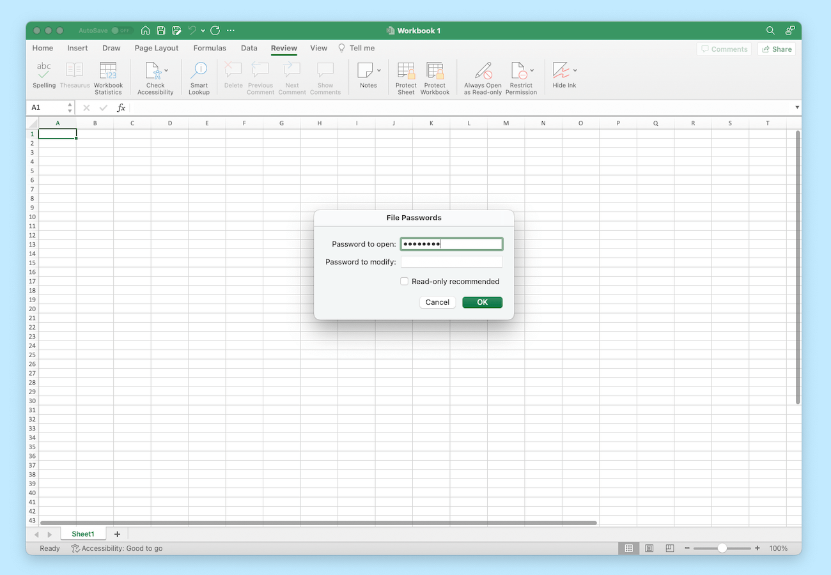The width and height of the screenshot is (831, 575).
Task: Open Workbook Statistics
Action: click(x=108, y=77)
